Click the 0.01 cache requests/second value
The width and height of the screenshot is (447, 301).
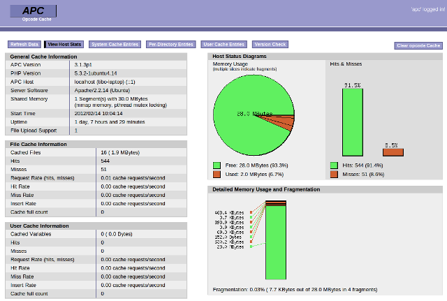[x=133, y=178]
